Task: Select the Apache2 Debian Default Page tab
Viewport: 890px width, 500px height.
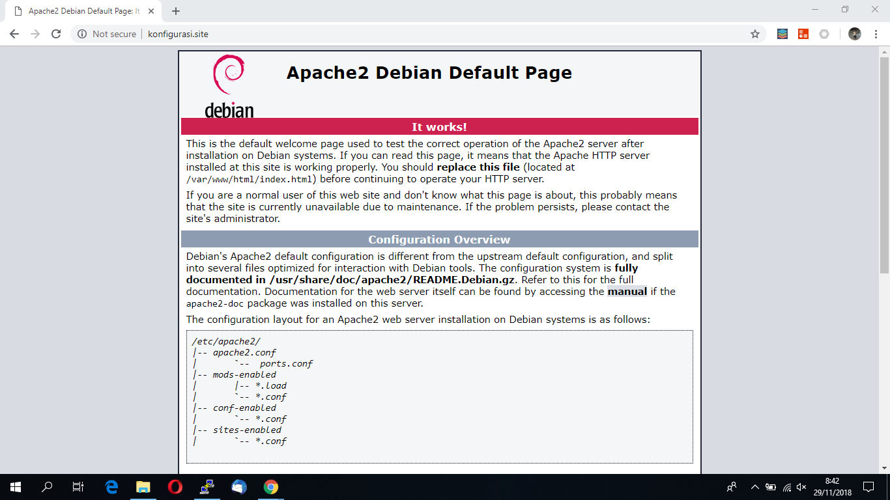Action: coord(85,11)
